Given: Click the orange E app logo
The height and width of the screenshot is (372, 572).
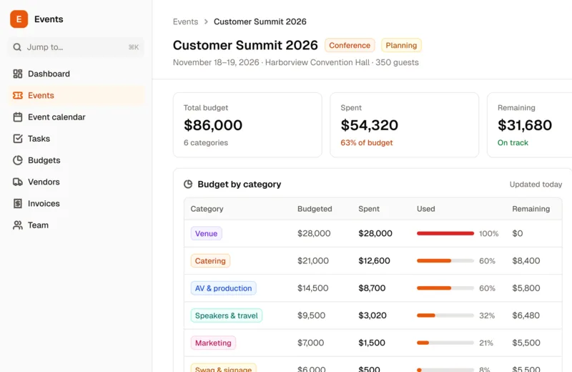Looking at the screenshot, I should pos(19,19).
